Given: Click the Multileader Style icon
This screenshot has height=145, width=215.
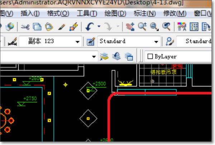Looking at the screenshot, I should (170, 42).
